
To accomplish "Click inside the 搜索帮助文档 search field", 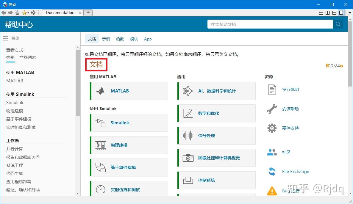I will pos(268,24).
